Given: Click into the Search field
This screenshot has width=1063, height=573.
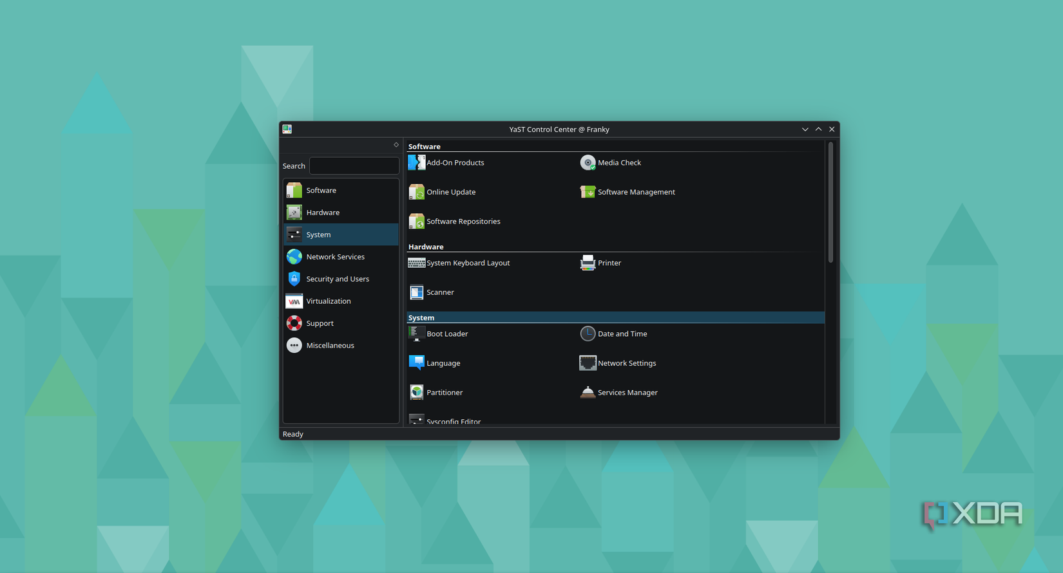Looking at the screenshot, I should (x=354, y=166).
